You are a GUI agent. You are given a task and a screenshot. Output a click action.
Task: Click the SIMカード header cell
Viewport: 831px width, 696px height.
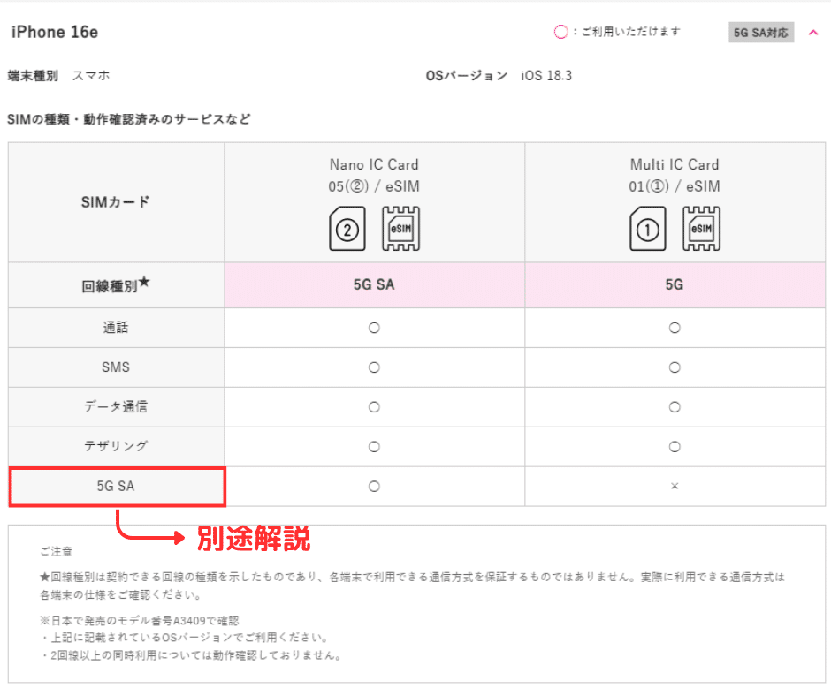click(x=116, y=201)
